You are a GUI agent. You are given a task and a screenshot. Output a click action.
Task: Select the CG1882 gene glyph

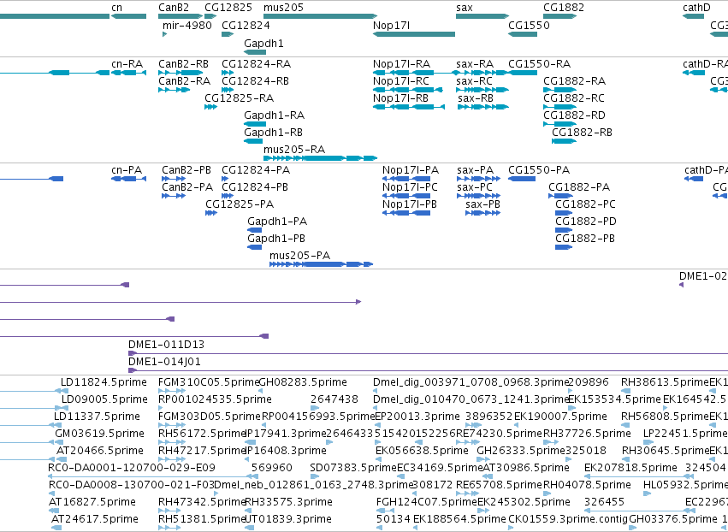tap(560, 16)
